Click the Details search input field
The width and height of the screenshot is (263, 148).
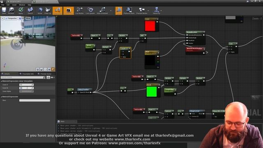[22, 77]
